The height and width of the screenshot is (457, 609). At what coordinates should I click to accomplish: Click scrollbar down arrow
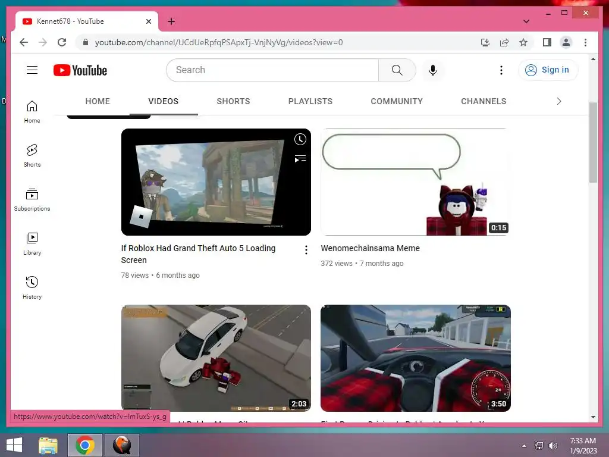pyautogui.click(x=593, y=417)
